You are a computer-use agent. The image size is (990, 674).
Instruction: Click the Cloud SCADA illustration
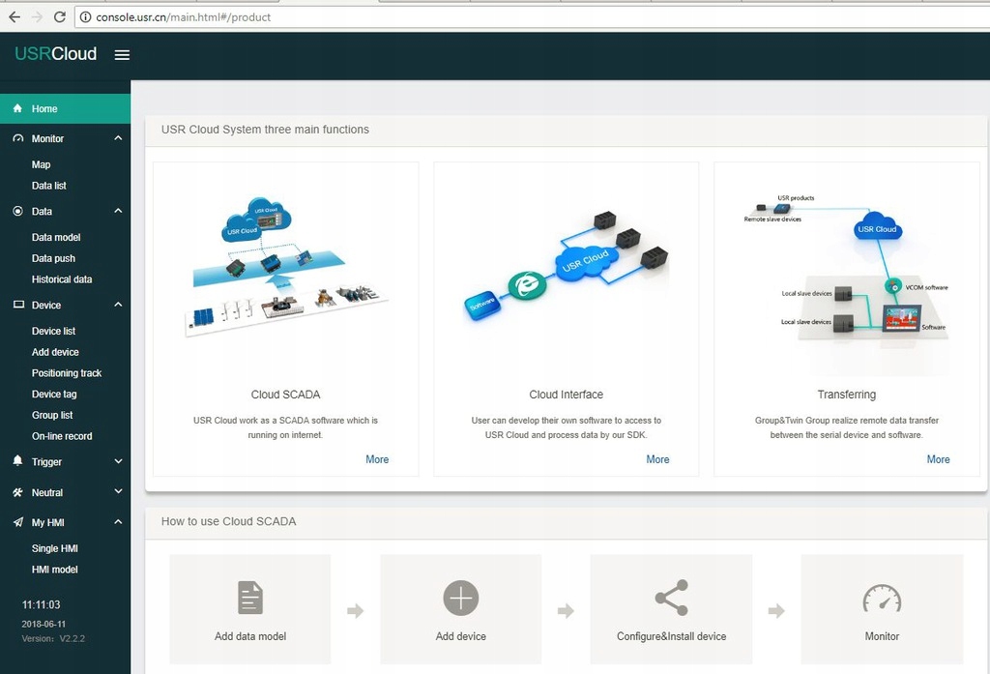pyautogui.click(x=284, y=267)
